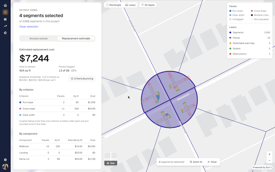Click the 13 of 58 panels flagged value
This screenshot has height=172, width=275.
pyautogui.click(x=68, y=71)
